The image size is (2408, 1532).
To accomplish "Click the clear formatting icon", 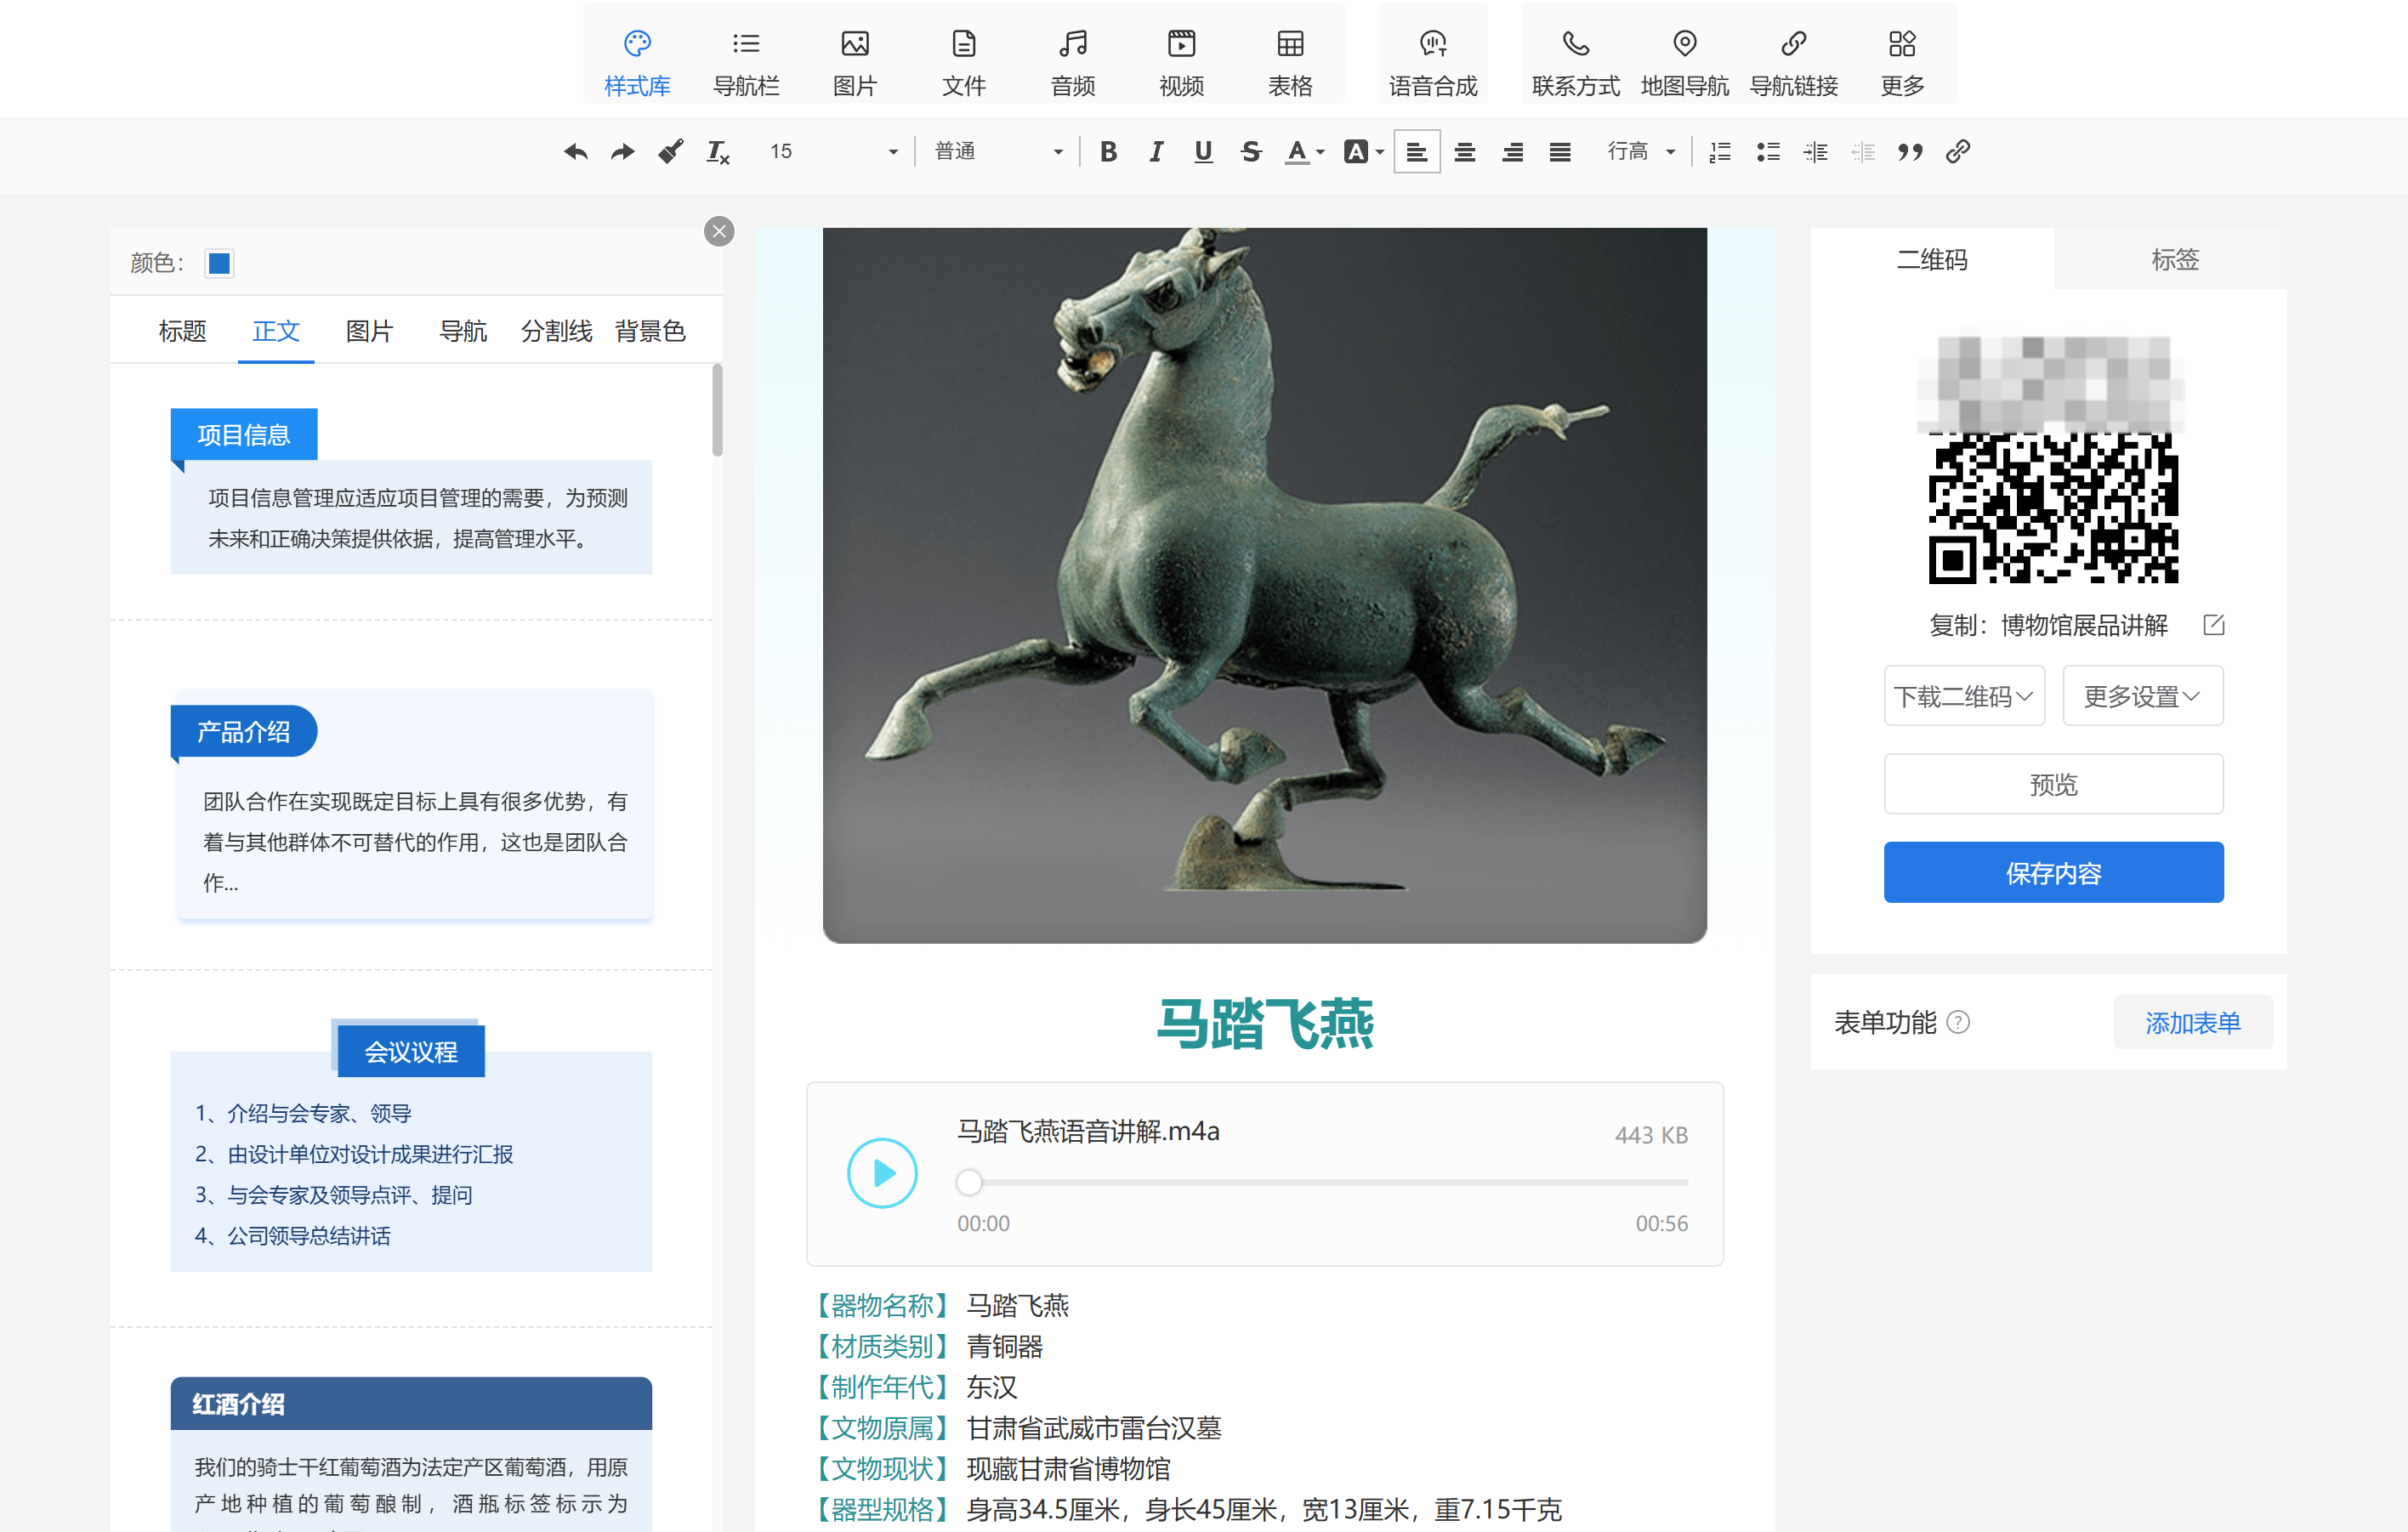I will click(717, 152).
